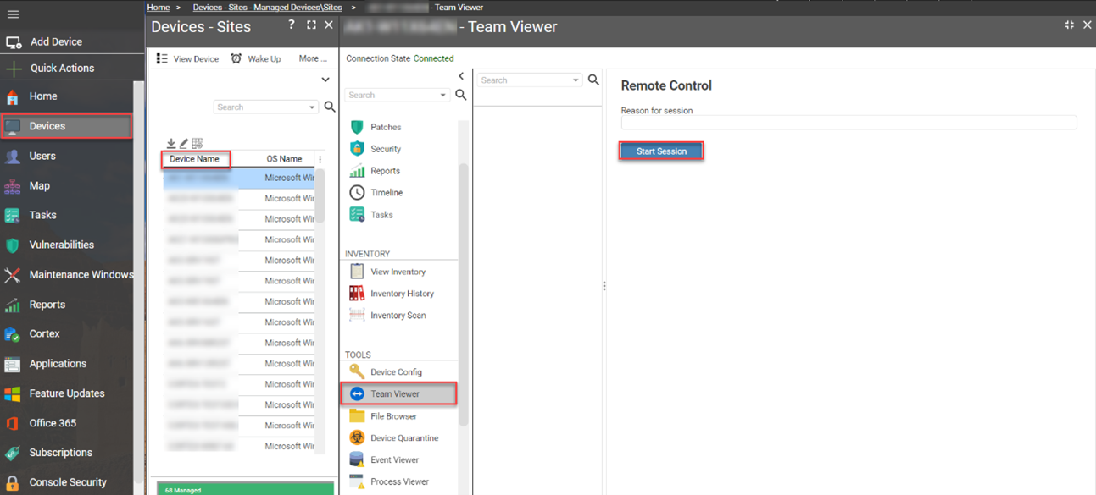Click the Start Session button
Viewport: 1096px width, 495px height.
tap(661, 151)
